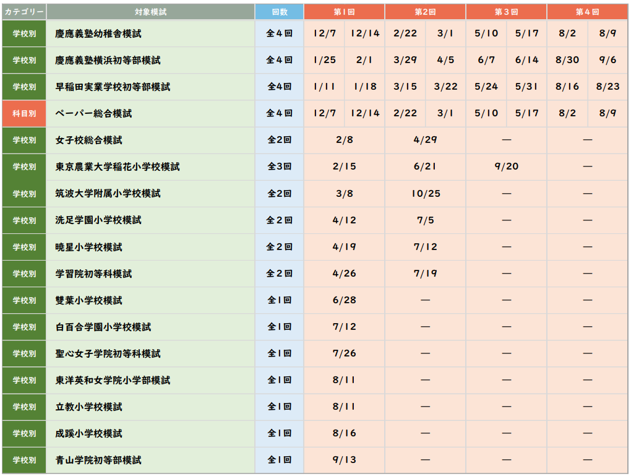Click date 2/8 for 女子校総合模試
Image resolution: width=631 pixels, height=476 pixels.
345,140
